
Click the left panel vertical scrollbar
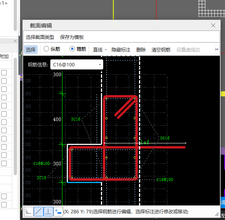coord(15,116)
